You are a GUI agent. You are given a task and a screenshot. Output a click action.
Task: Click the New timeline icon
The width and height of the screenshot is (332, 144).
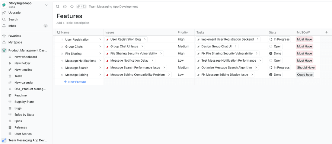pos(10,70)
